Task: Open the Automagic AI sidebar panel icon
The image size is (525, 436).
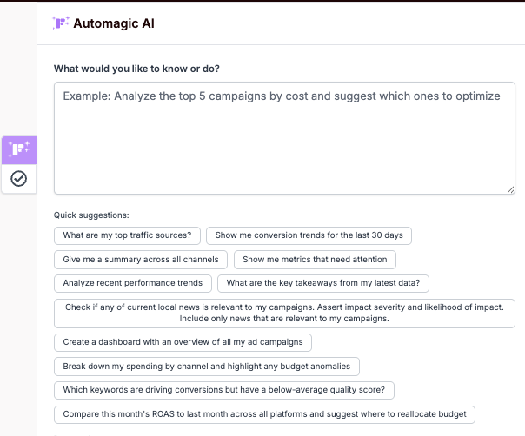Action: coord(19,150)
